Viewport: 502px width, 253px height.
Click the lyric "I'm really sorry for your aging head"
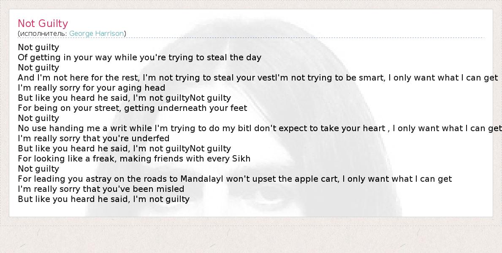pos(91,88)
